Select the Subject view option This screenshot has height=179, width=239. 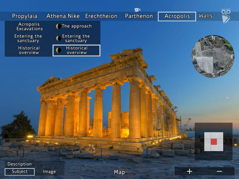point(19,172)
